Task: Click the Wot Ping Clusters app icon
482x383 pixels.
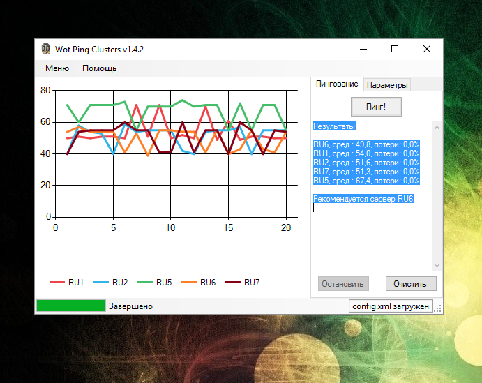Action: coord(46,49)
